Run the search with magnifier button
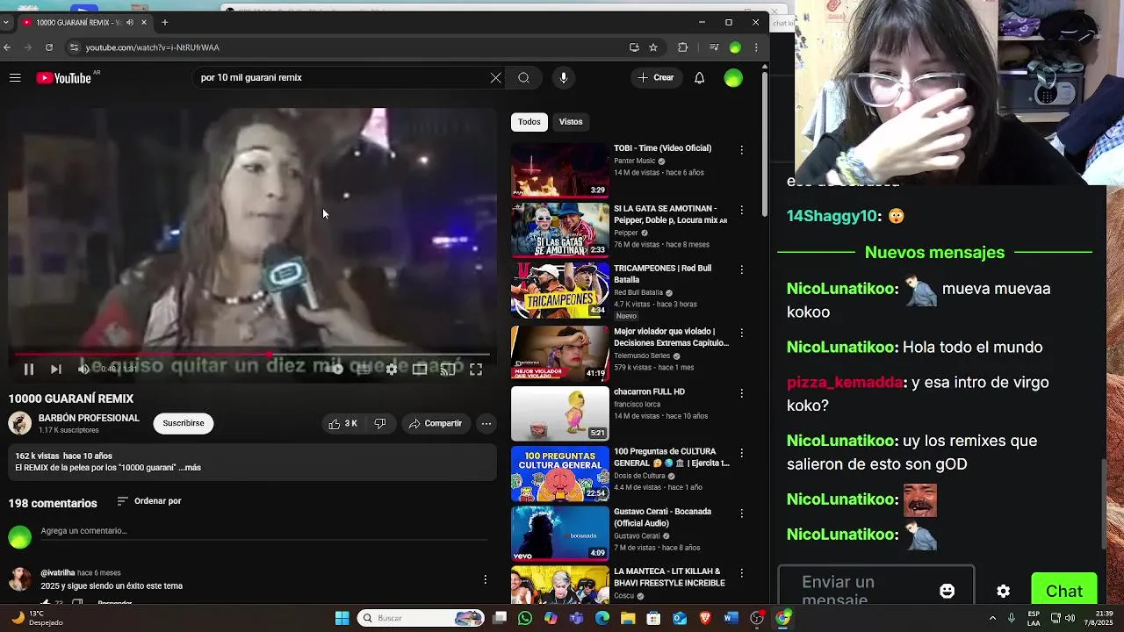1124x632 pixels. (523, 78)
